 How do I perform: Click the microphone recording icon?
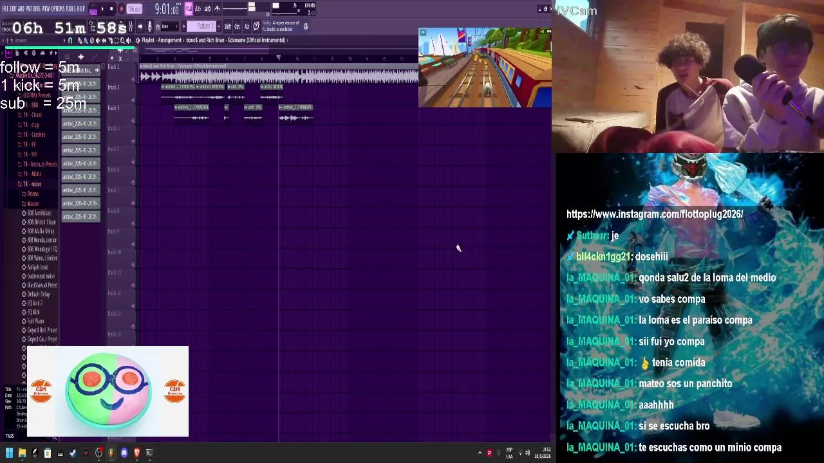149,26
